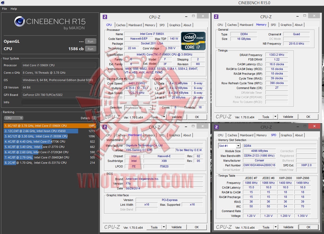Close the bottom-right CPU-Z window
Viewport: 324px width, 234px height.
[x=314, y=126]
